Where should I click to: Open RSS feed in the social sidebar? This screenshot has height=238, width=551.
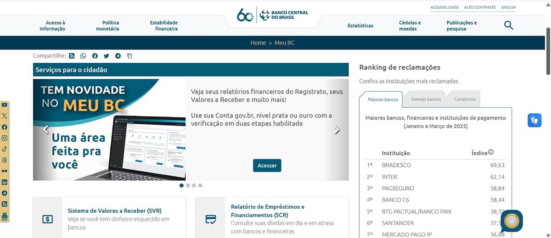tap(5, 204)
